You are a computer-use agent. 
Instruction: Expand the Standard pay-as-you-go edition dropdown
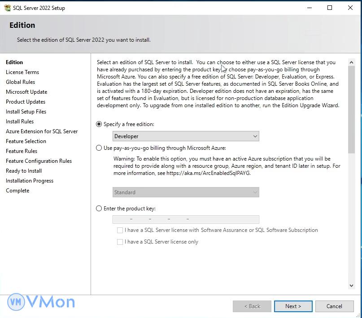(x=186, y=192)
